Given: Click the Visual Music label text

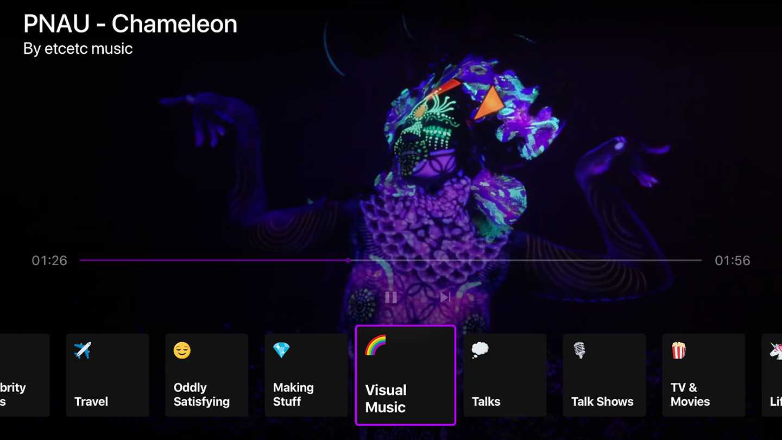Looking at the screenshot, I should [386, 399].
